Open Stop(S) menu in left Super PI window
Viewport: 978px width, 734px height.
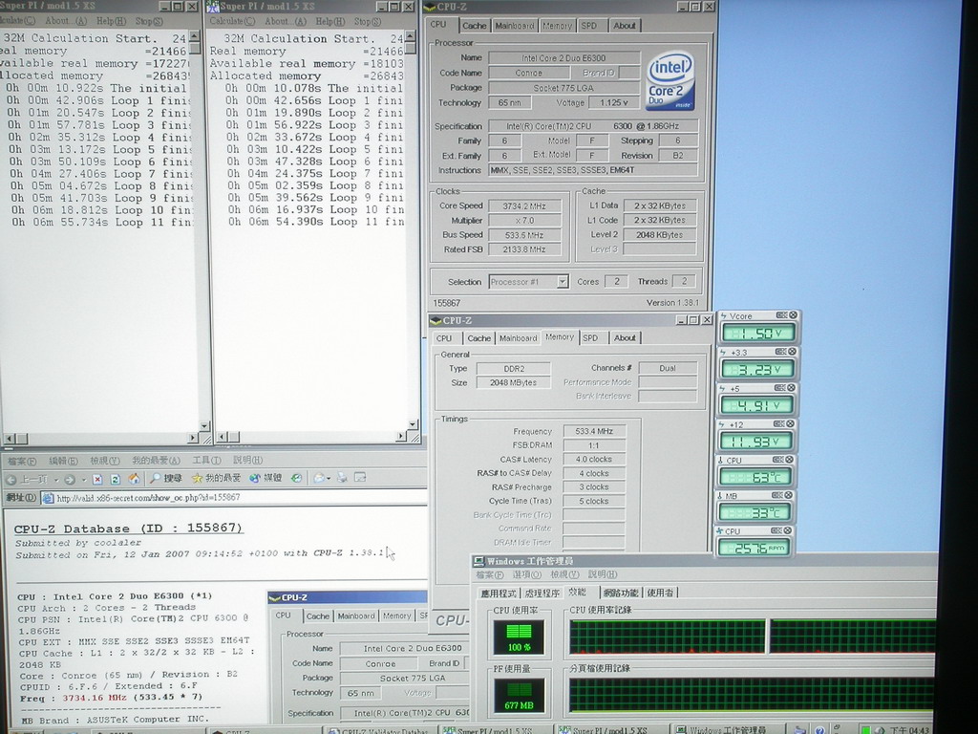click(x=149, y=21)
